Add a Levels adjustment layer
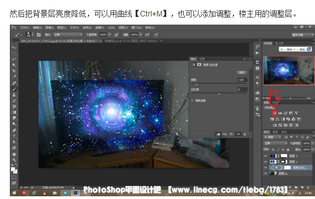 click(280, 113)
